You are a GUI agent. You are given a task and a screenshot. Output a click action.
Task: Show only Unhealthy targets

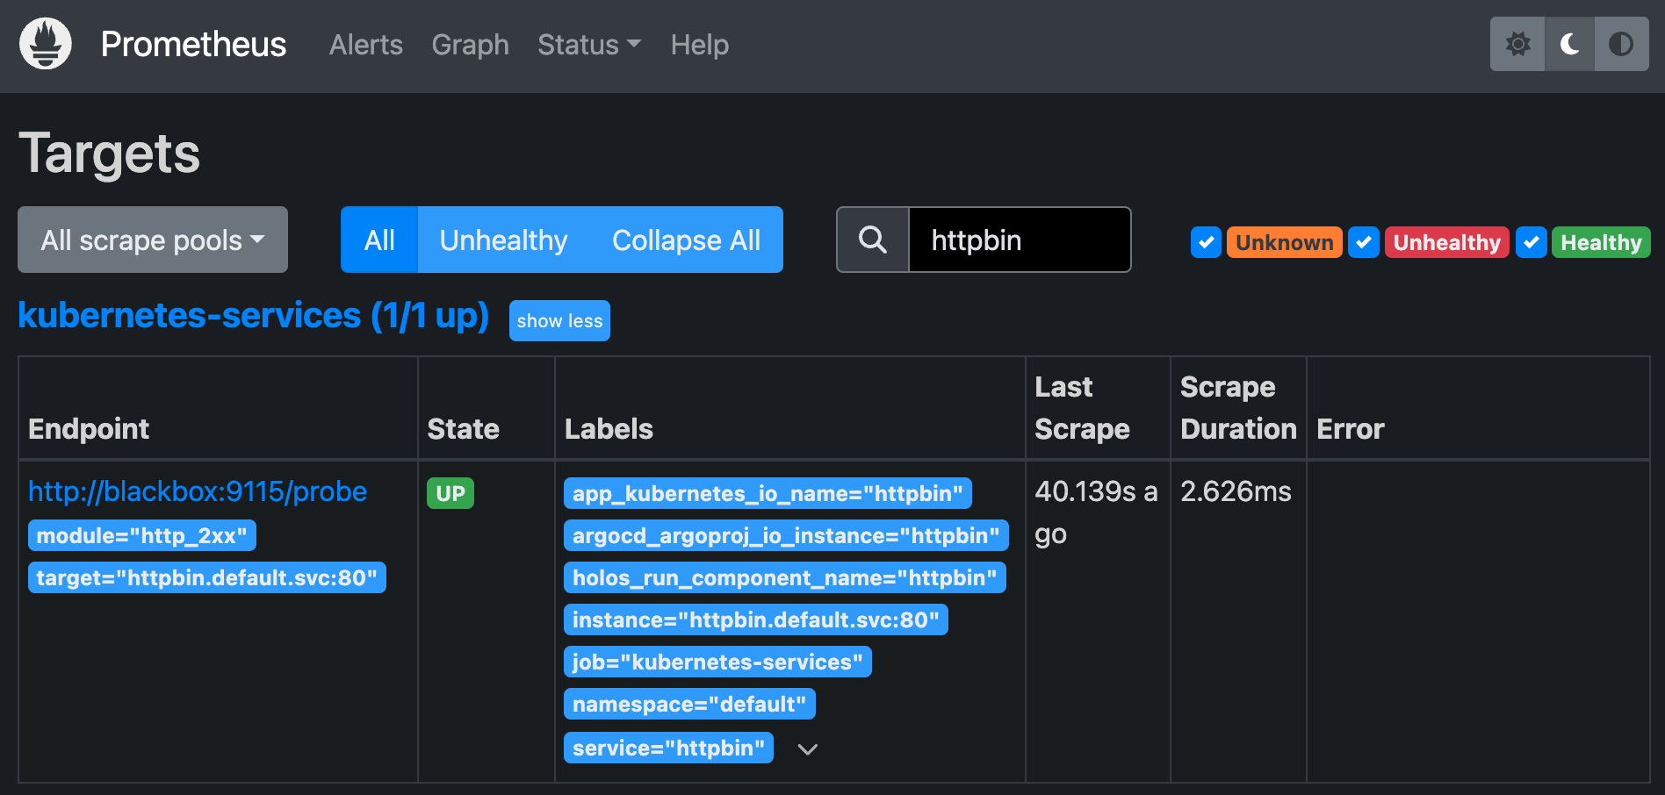click(x=503, y=240)
